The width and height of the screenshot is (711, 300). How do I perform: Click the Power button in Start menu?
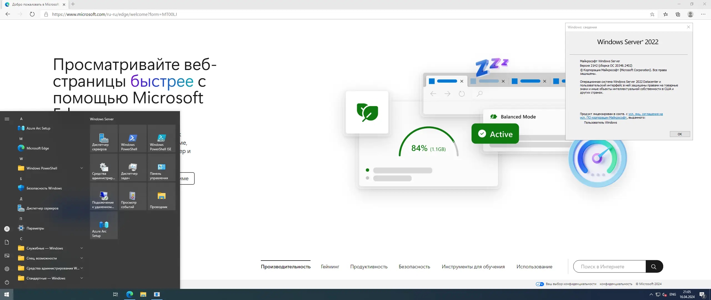coord(7,282)
